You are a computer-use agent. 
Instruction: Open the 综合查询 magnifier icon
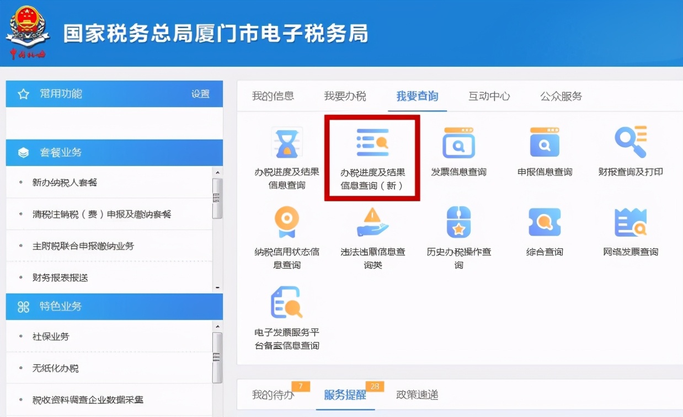click(544, 222)
